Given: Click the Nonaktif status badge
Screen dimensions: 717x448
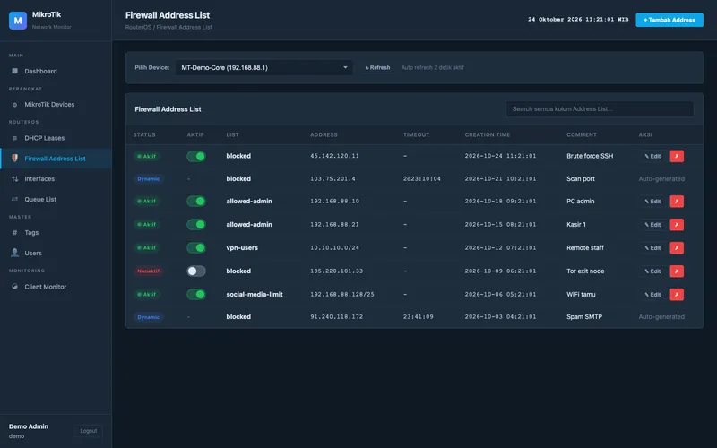Looking at the screenshot, I should coord(148,271).
